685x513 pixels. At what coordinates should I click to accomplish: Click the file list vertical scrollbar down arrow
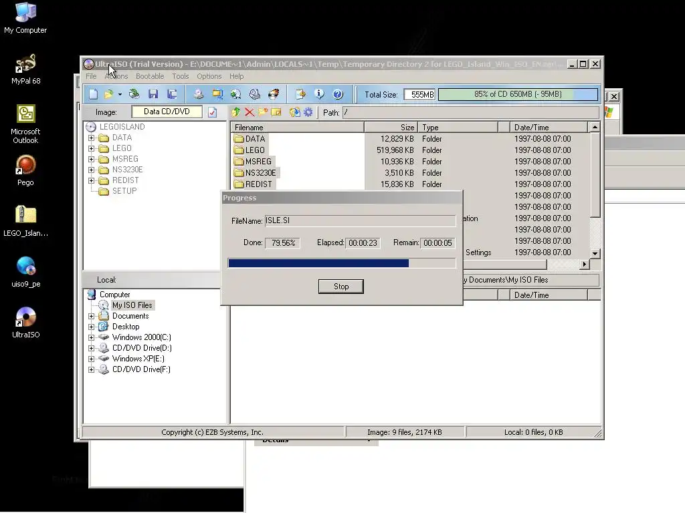click(x=595, y=253)
